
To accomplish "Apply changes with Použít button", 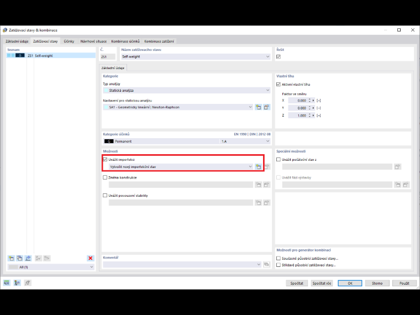I will click(405, 283).
